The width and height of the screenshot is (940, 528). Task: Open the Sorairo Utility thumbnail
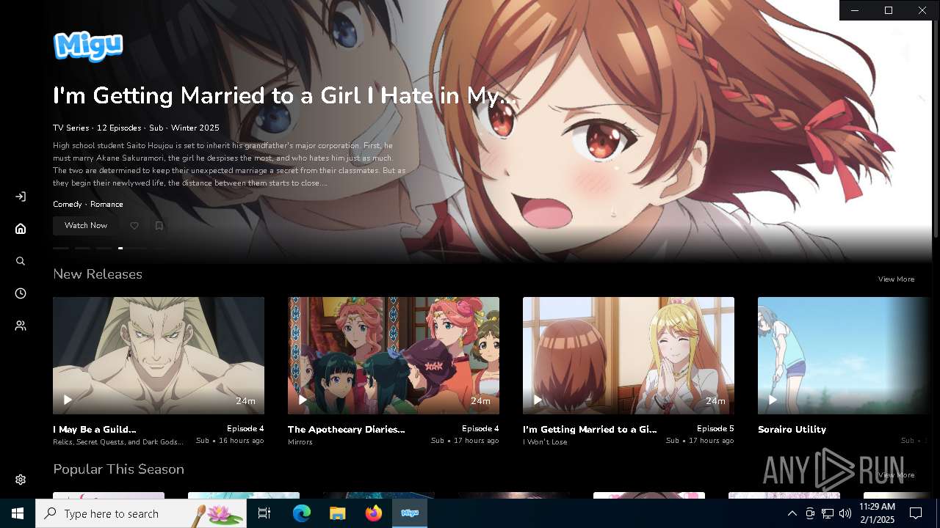pyautogui.click(x=845, y=356)
